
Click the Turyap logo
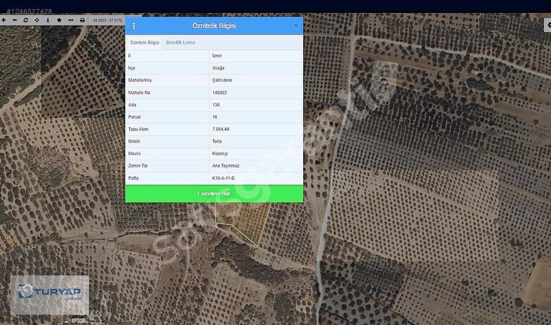click(x=50, y=294)
